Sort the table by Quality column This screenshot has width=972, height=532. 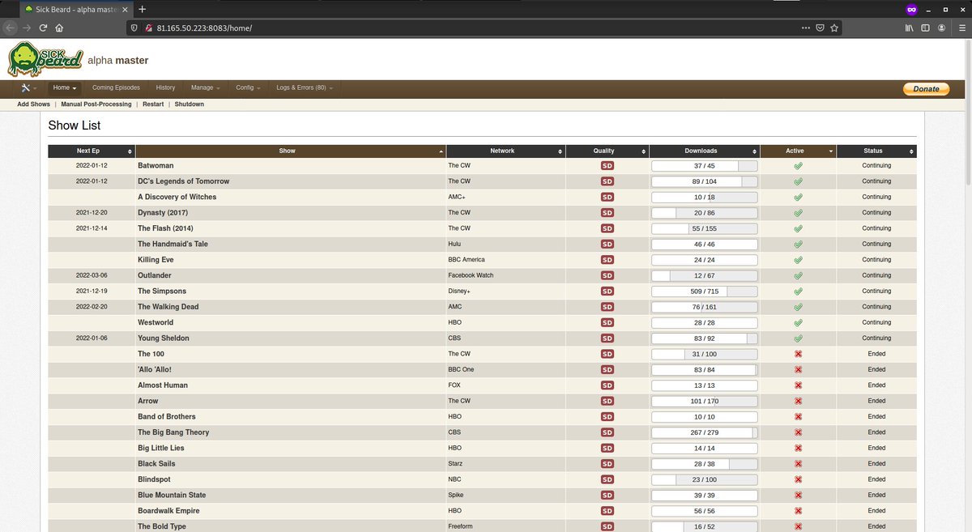tap(607, 151)
